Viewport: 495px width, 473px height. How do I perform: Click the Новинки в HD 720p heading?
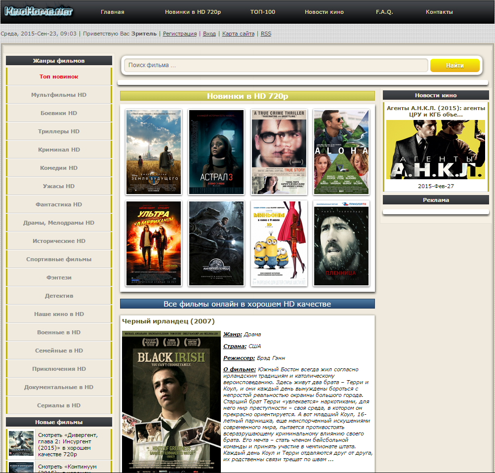tap(247, 96)
